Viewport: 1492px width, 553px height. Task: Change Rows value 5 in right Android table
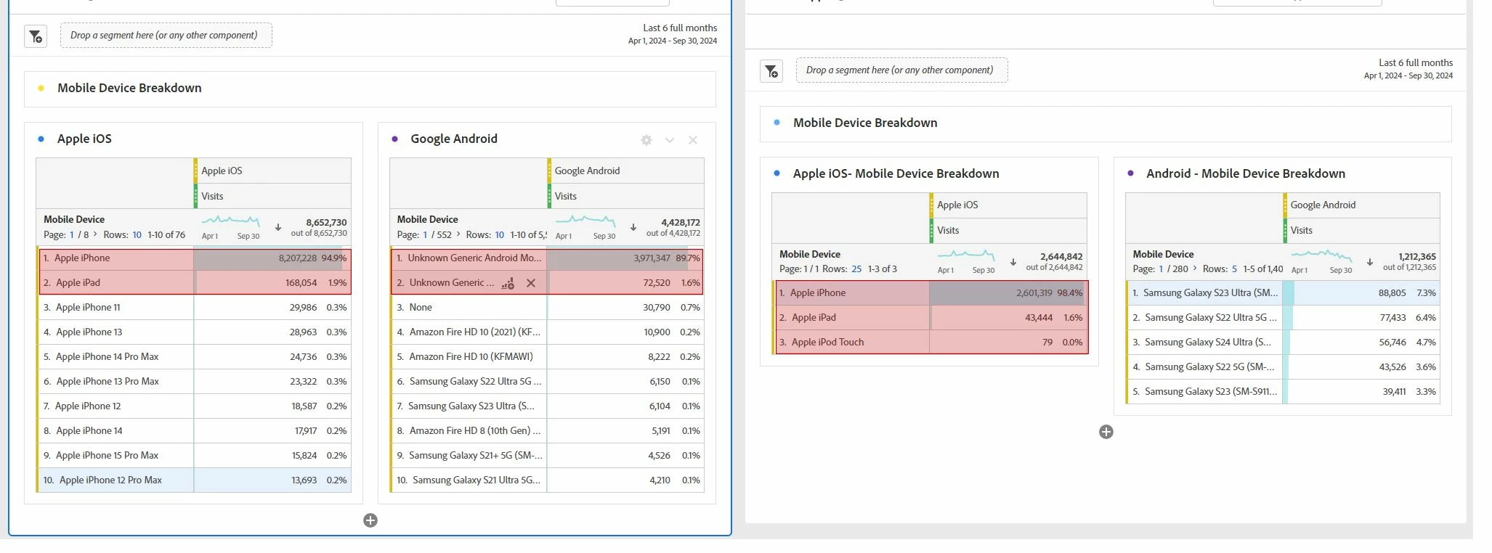click(1234, 269)
